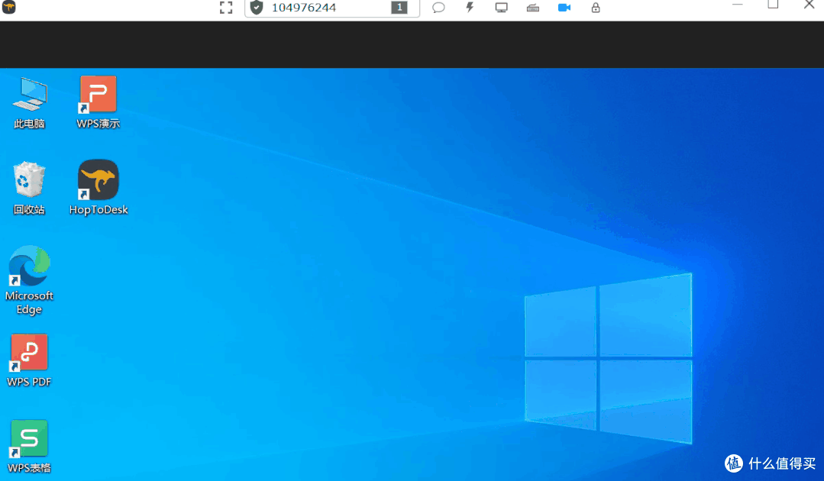This screenshot has height=481, width=824.
Task: Toggle the blue video camera recording icon
Action: tap(564, 8)
